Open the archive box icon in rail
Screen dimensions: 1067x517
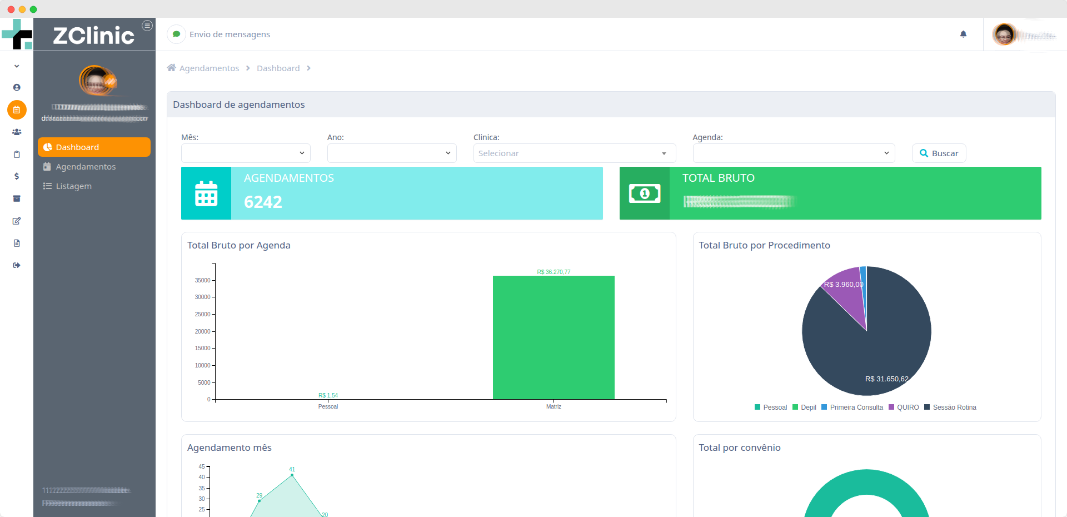click(x=17, y=198)
